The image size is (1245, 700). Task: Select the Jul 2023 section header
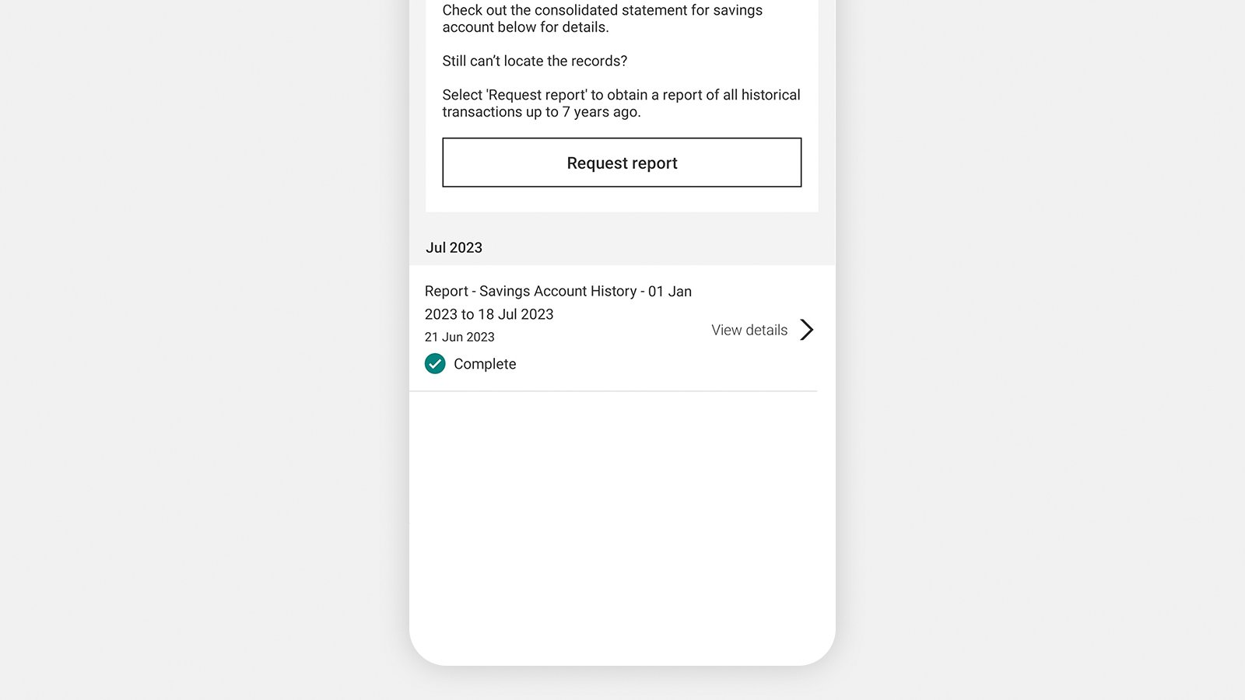tap(454, 247)
